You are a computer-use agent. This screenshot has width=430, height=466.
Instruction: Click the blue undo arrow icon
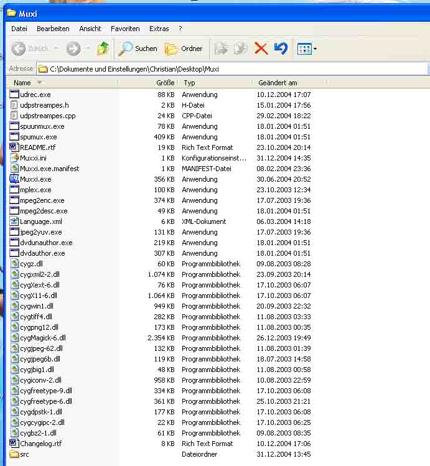tap(281, 49)
